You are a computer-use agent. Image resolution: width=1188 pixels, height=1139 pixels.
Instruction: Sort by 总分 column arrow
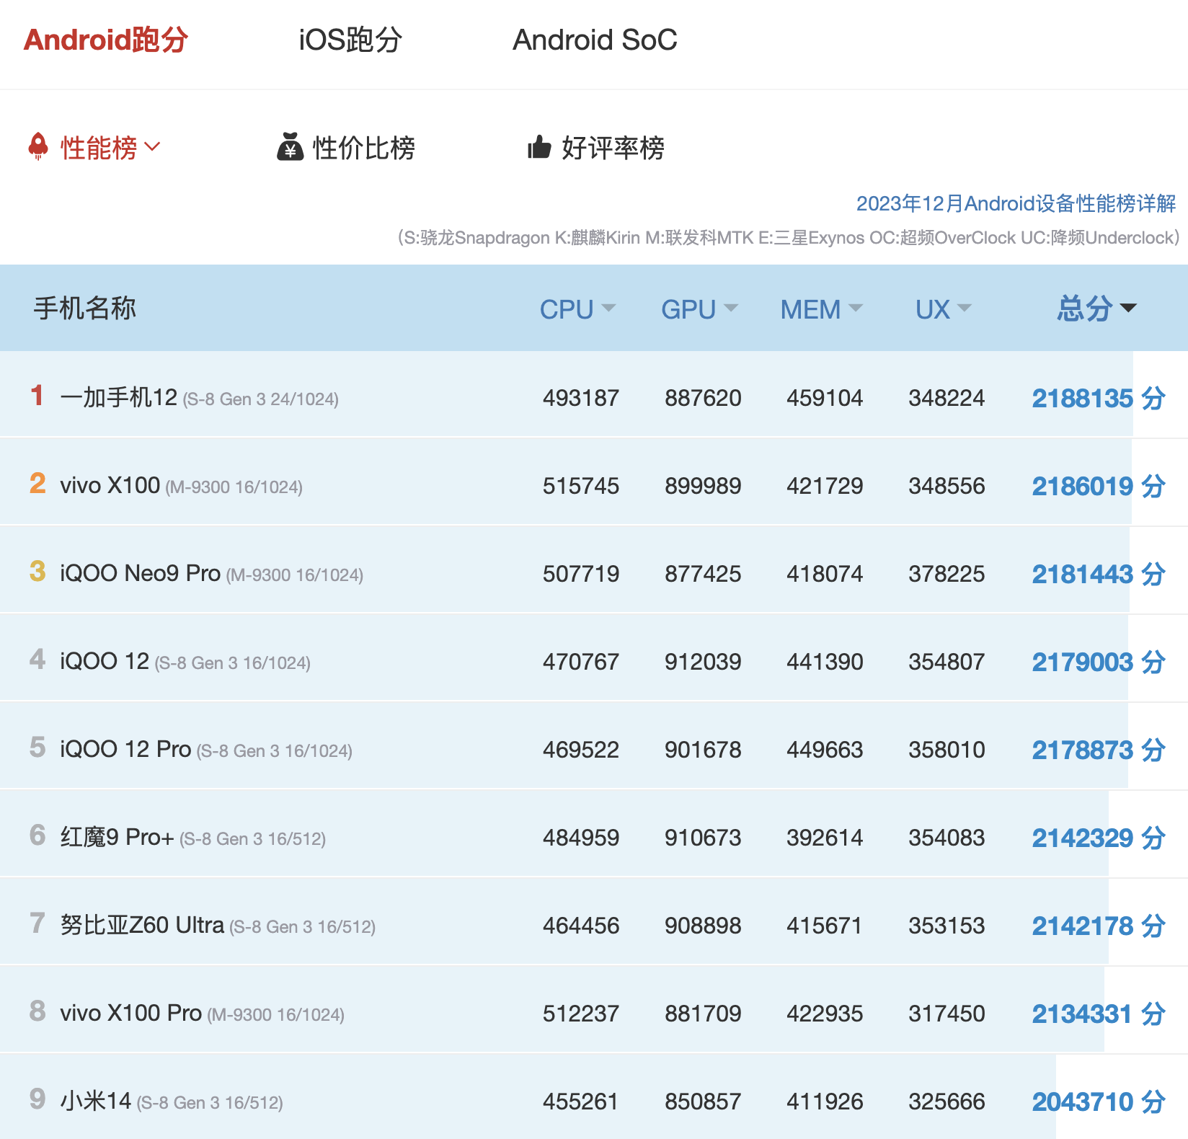[x=1128, y=308]
